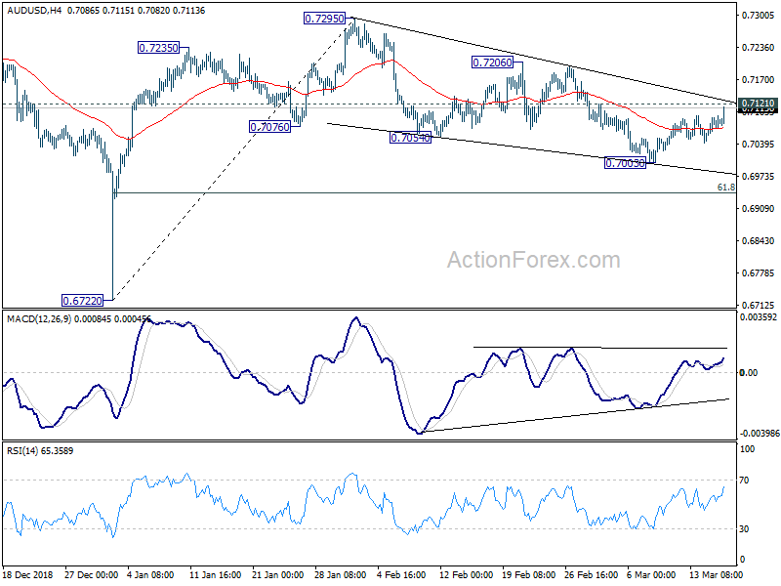Click the 0.73005 price axis value
The height and width of the screenshot is (586, 781).
click(x=759, y=16)
